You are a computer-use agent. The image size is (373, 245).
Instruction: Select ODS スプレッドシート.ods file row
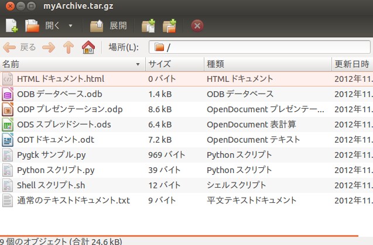[64, 124]
